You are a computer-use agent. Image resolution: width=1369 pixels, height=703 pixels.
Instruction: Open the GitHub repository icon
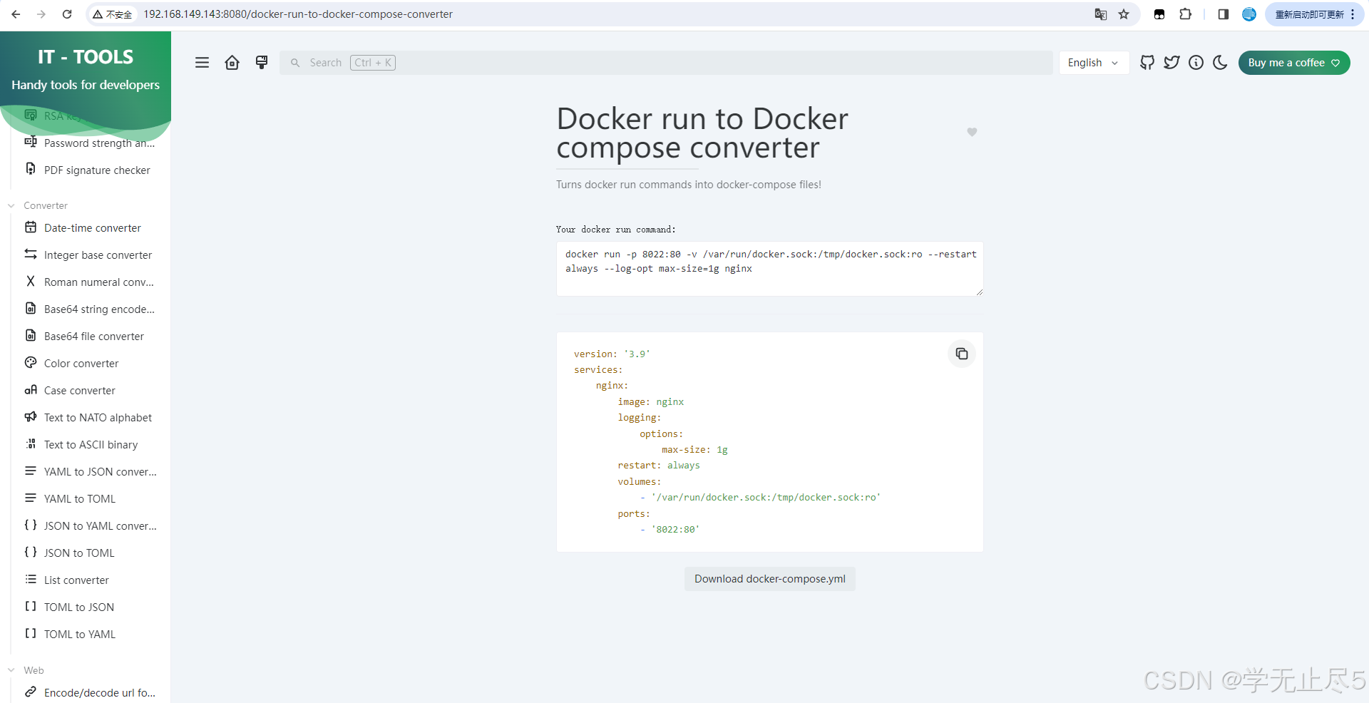coord(1147,63)
